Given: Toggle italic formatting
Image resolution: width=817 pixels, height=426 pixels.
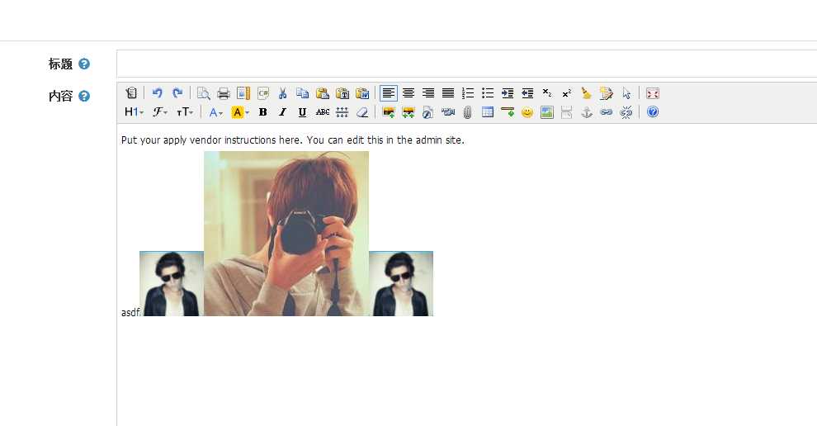Looking at the screenshot, I should point(282,112).
